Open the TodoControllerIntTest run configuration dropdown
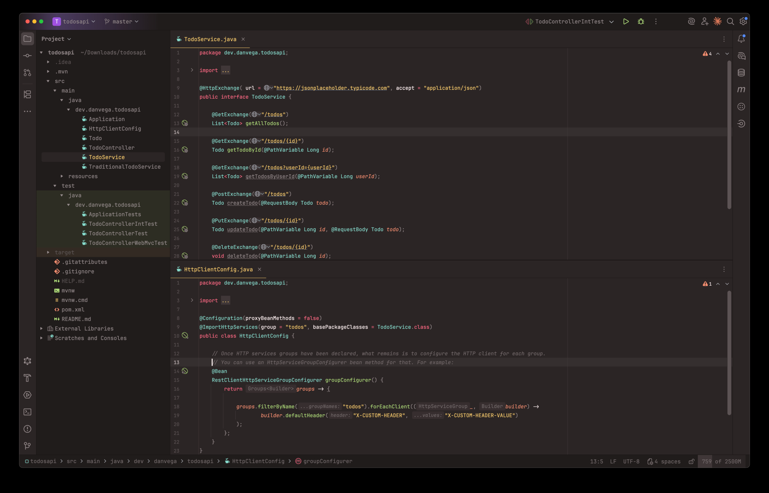769x493 pixels. 570,22
